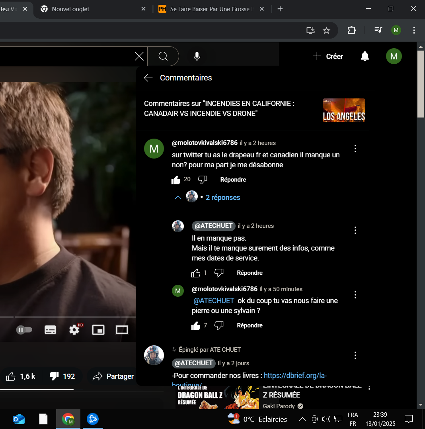Viewport: 425px width, 429px height.
Task: Switch to miniplayer mode
Action: (98, 330)
